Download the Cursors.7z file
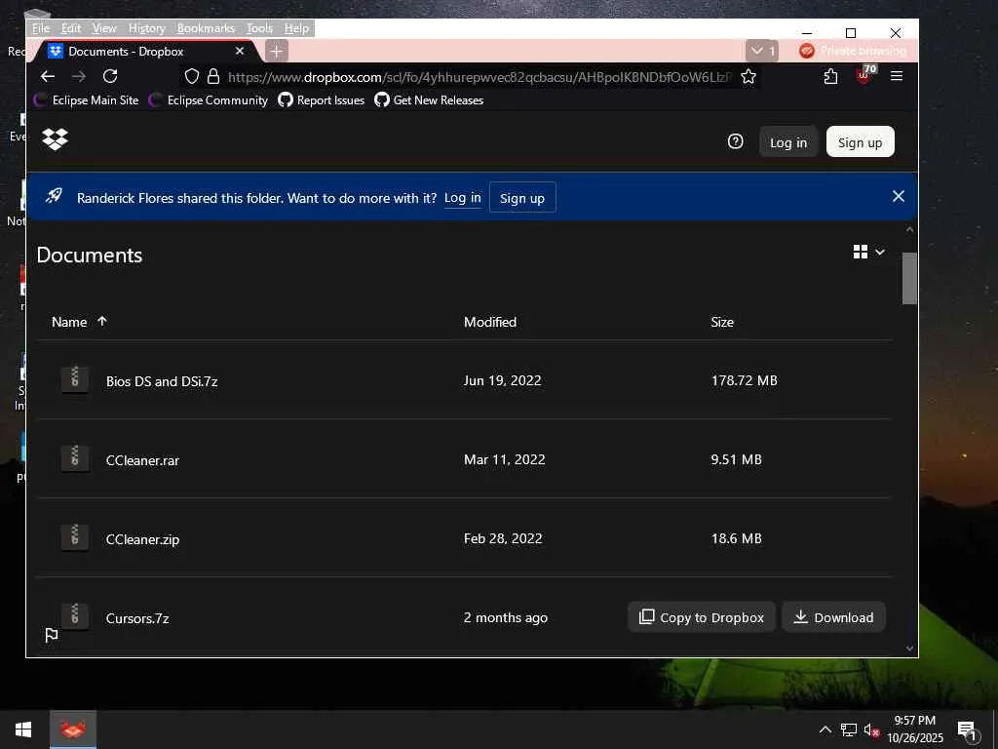The height and width of the screenshot is (749, 998). tap(833, 617)
